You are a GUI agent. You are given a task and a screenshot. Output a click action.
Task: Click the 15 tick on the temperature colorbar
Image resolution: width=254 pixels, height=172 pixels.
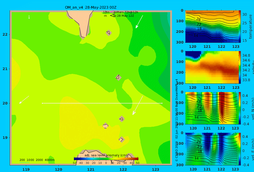[x=245, y=40]
